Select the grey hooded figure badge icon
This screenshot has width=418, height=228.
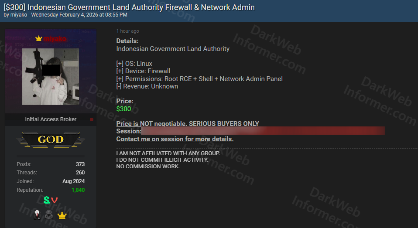49,215
